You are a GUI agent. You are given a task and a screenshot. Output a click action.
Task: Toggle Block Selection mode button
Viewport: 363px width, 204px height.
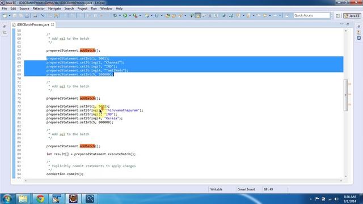210,15
